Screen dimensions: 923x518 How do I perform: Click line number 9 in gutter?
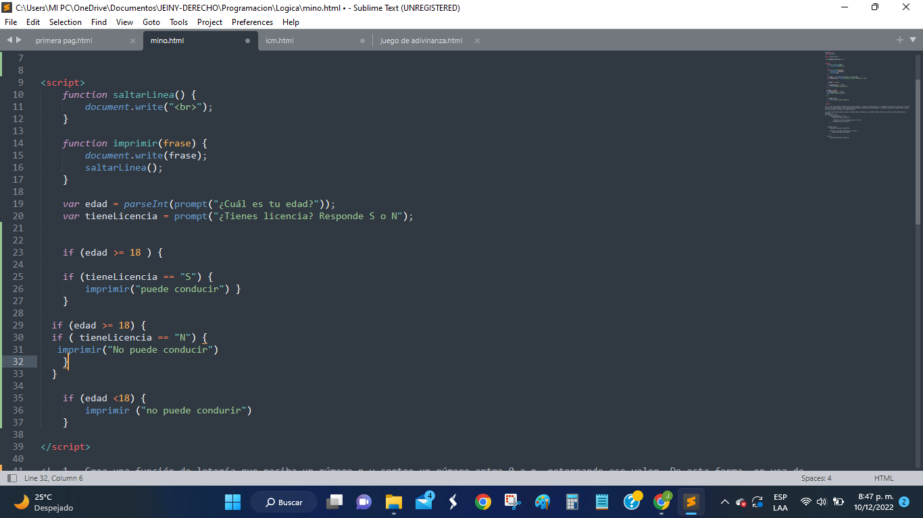[x=21, y=82]
